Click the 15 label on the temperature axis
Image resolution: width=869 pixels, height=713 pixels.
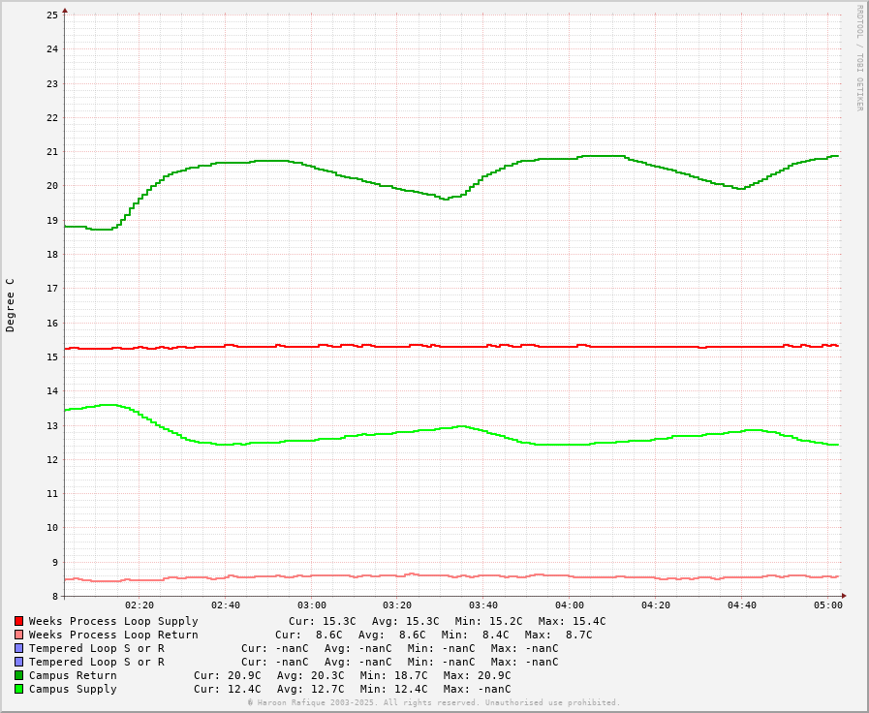coord(52,357)
